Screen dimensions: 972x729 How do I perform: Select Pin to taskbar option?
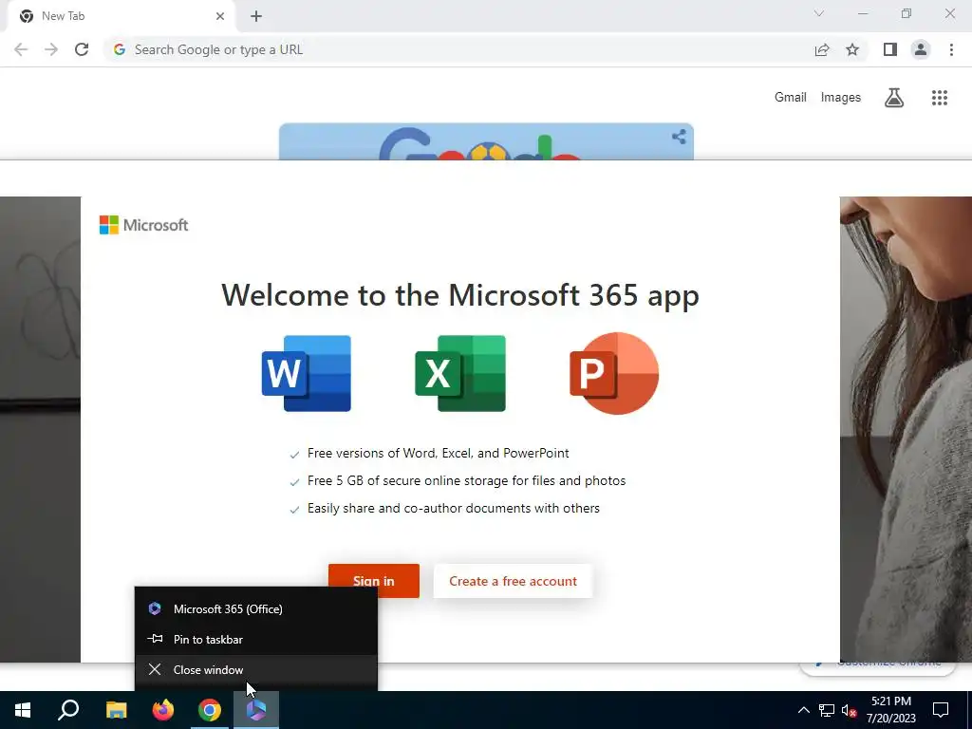[256, 639]
